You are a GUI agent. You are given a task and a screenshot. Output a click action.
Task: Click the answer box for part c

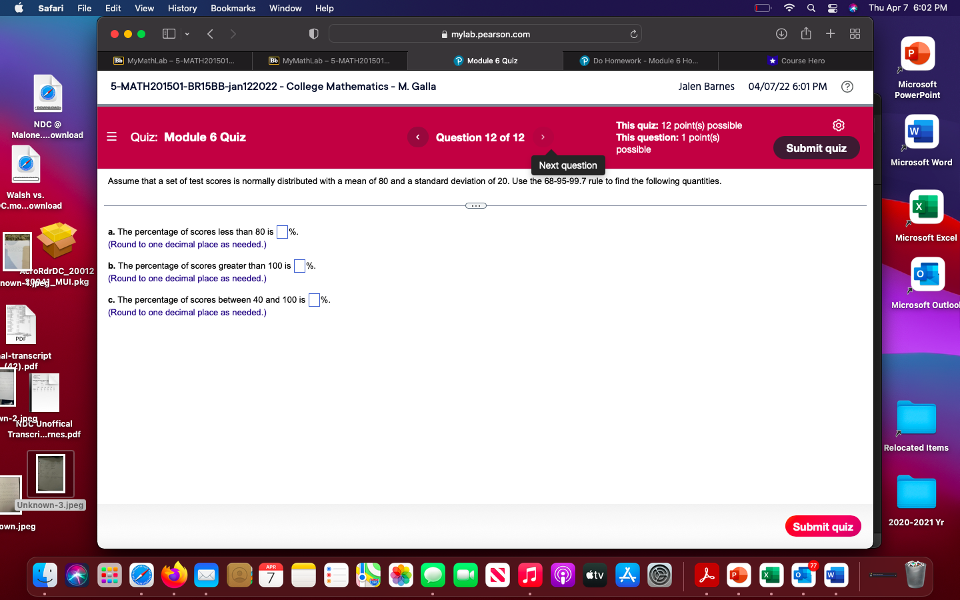(314, 300)
